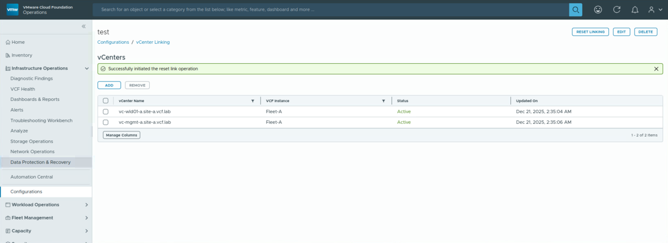Select the vc-mgmt-a.site-a.vcf.lab row checkbox

(x=106, y=122)
